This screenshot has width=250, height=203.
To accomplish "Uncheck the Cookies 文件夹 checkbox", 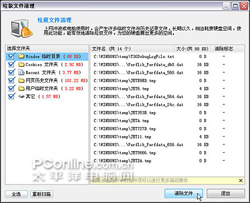I will [12, 64].
